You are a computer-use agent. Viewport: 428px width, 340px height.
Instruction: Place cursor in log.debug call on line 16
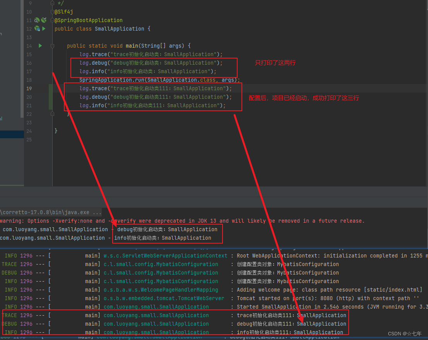(x=151, y=63)
